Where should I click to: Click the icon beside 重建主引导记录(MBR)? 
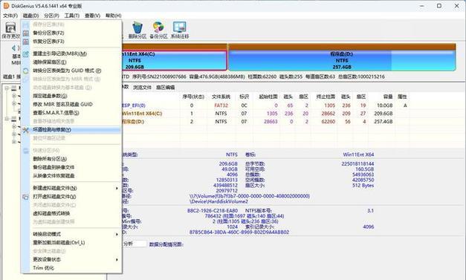click(26, 53)
